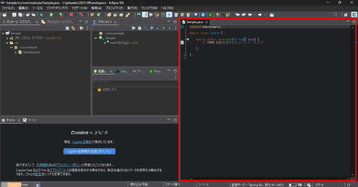Click the Undo arrow toolbar icon
The width and height of the screenshot is (358, 187).
pos(28,15)
